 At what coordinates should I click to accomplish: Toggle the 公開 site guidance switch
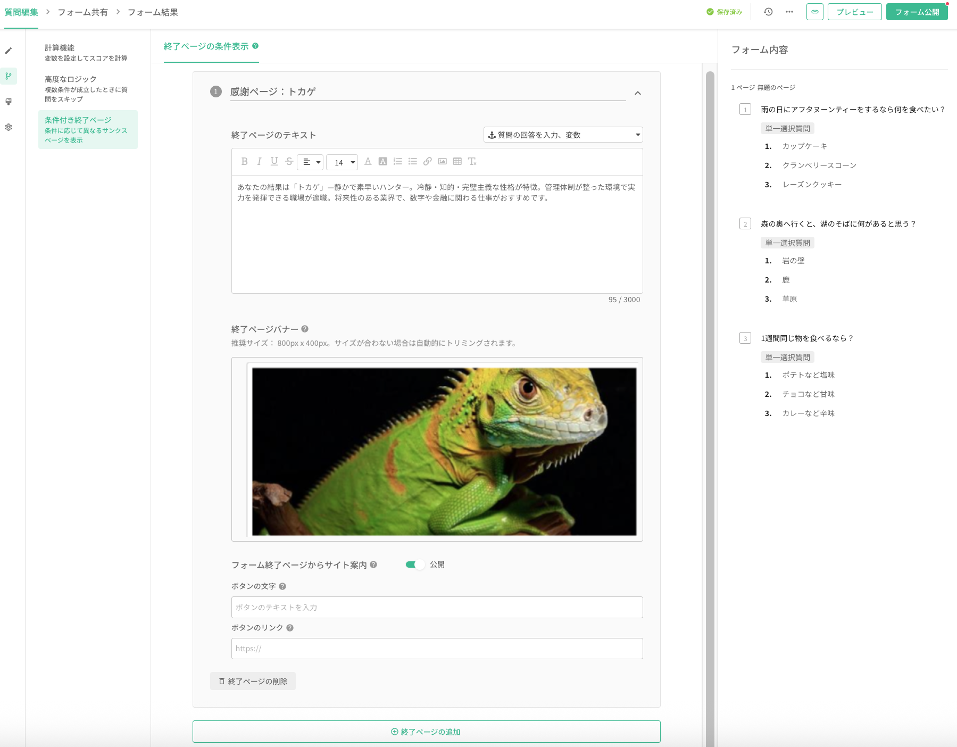[415, 565]
